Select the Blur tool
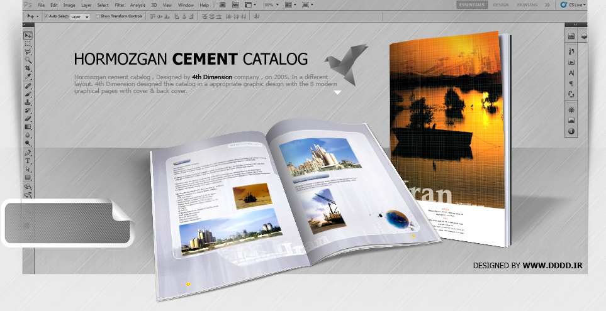 point(28,134)
